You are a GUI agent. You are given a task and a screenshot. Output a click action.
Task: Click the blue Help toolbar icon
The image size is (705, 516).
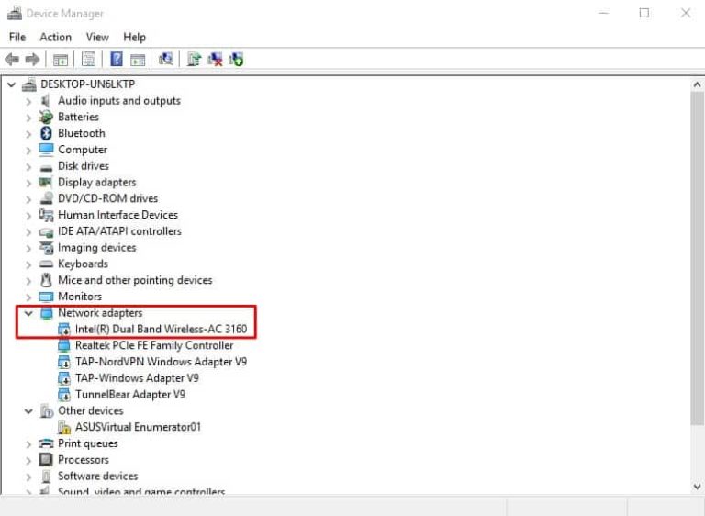pyautogui.click(x=117, y=60)
